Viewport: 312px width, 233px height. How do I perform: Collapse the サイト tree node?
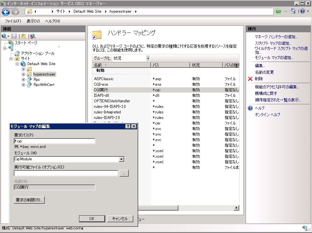(11, 59)
